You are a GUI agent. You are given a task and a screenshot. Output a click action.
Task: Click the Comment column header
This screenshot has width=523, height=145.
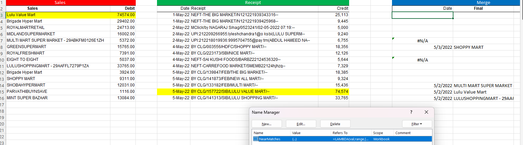tap(413, 133)
